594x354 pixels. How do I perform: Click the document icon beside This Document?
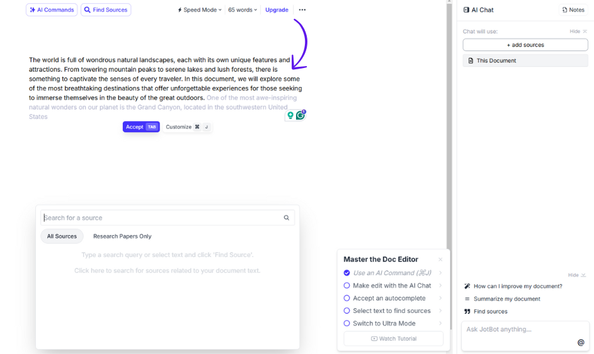[x=471, y=60]
